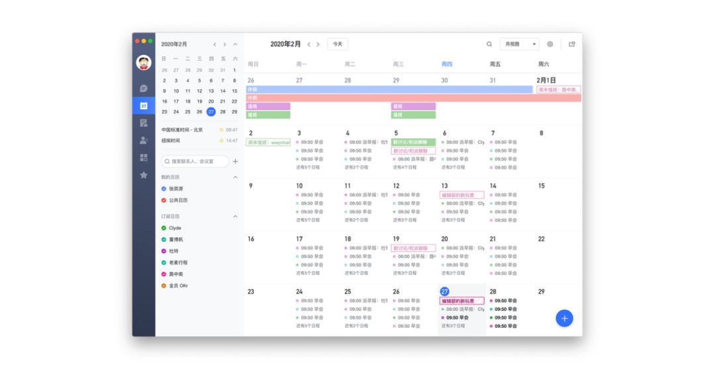Viewport: 715px width, 365px height.
Task: Show next month in main calendar header
Action: [318, 45]
